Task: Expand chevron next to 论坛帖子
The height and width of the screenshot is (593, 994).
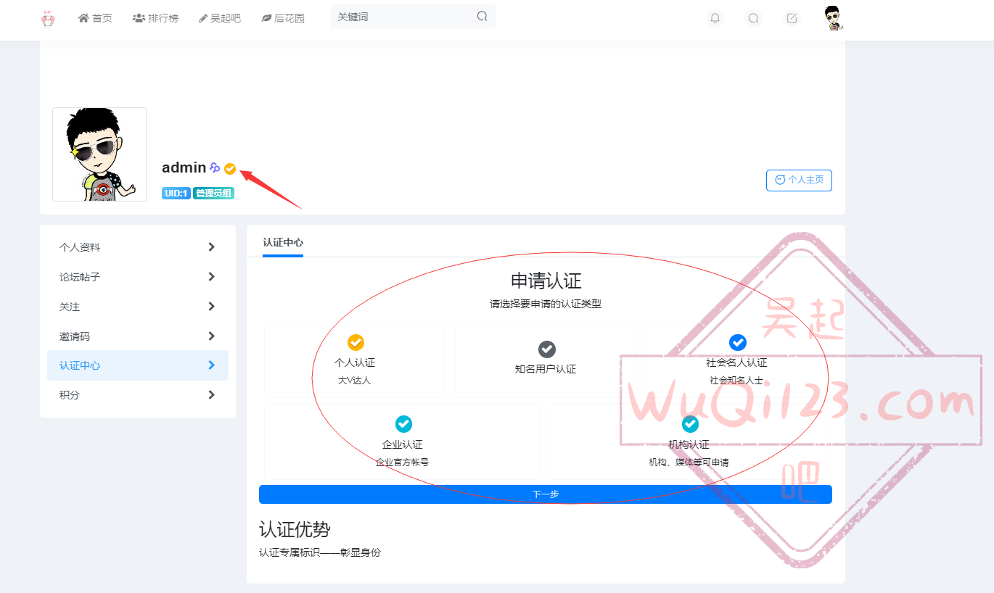Action: coord(211,277)
